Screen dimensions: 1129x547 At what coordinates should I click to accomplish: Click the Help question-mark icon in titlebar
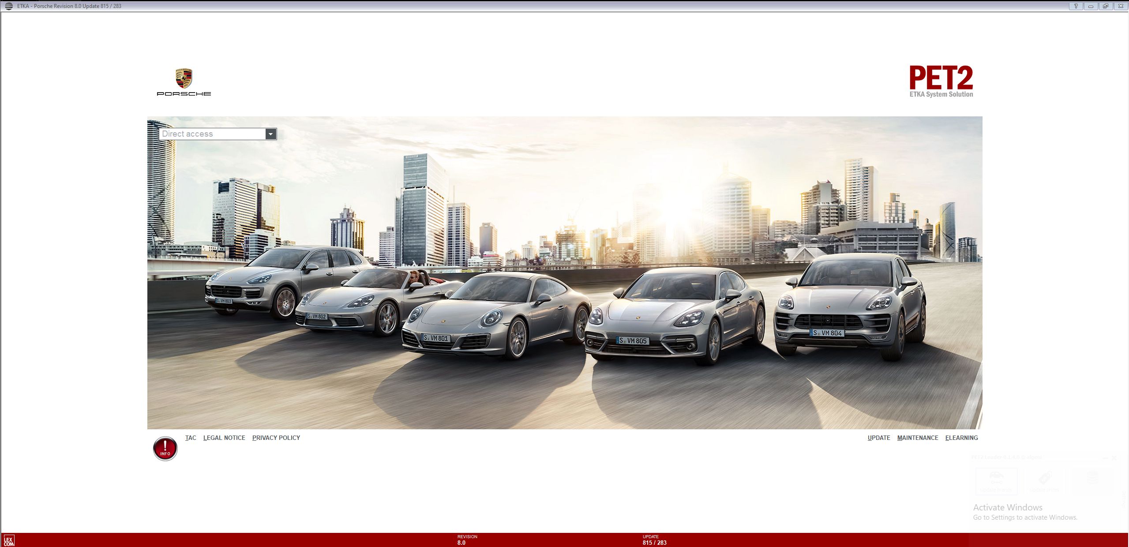point(1076,6)
